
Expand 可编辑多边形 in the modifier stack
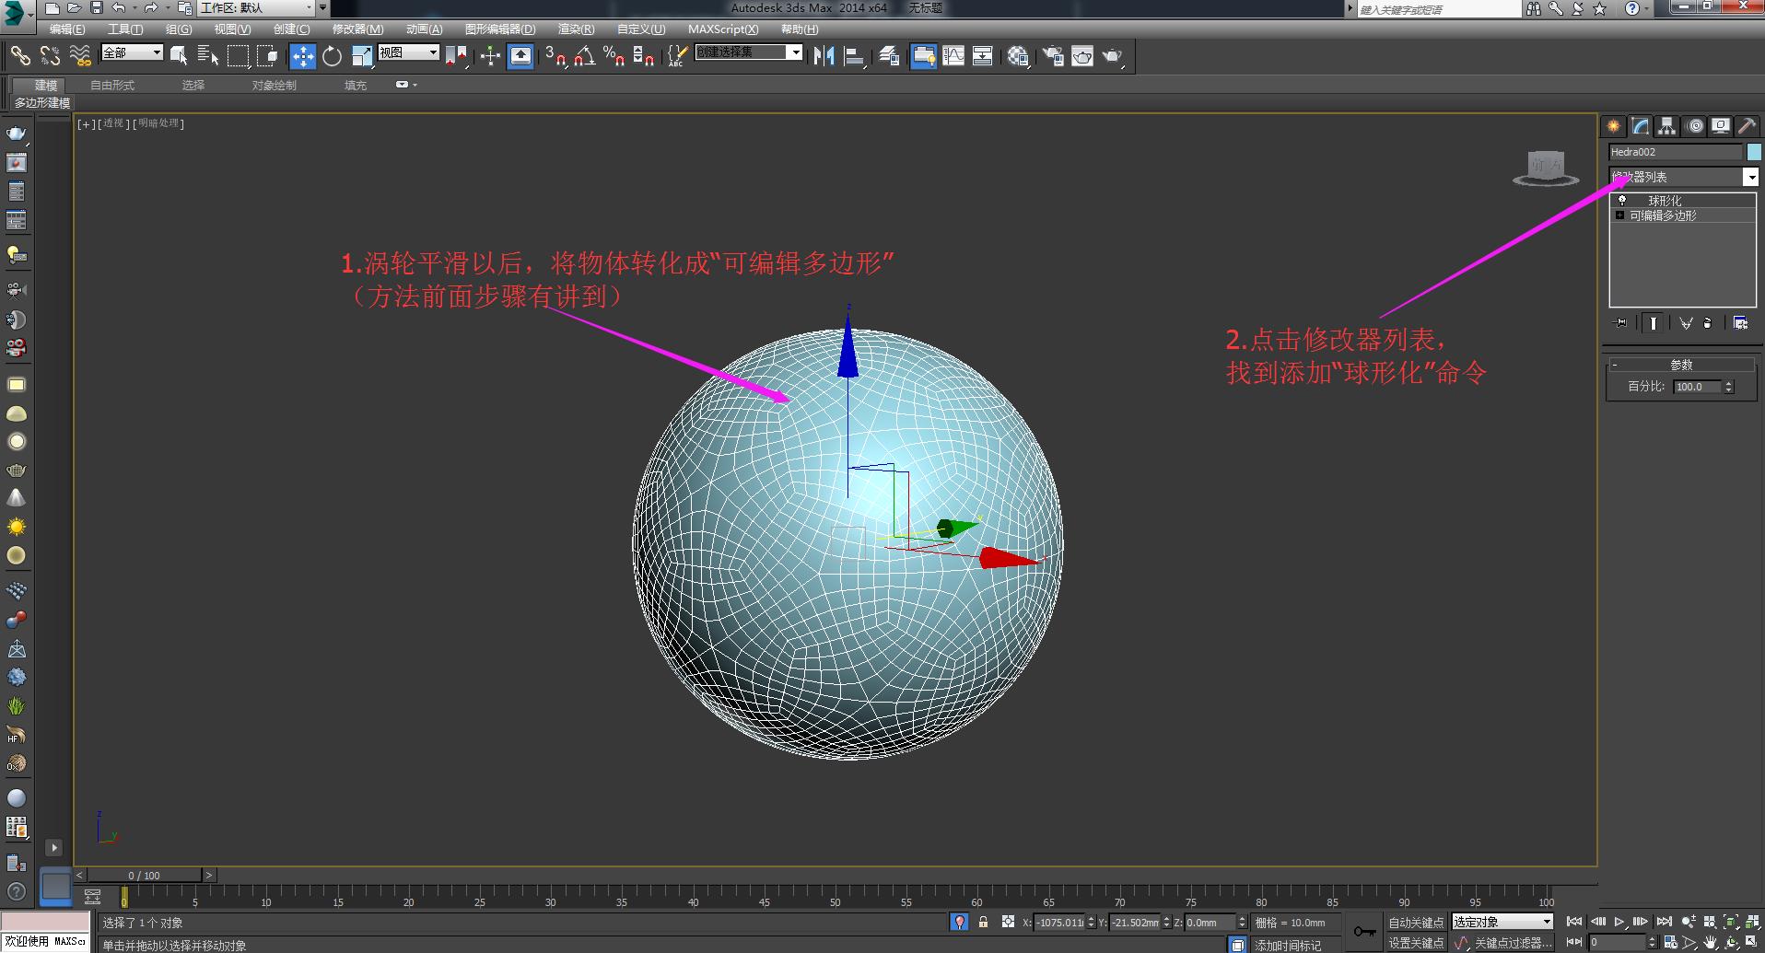coord(1619,215)
